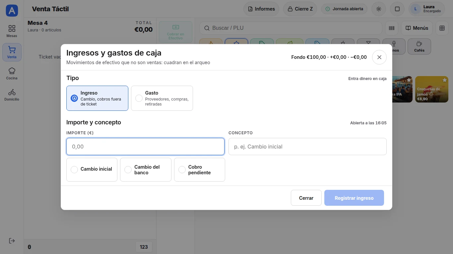Switch to the Cafés category tab
453x254 pixels.
[x=419, y=47]
